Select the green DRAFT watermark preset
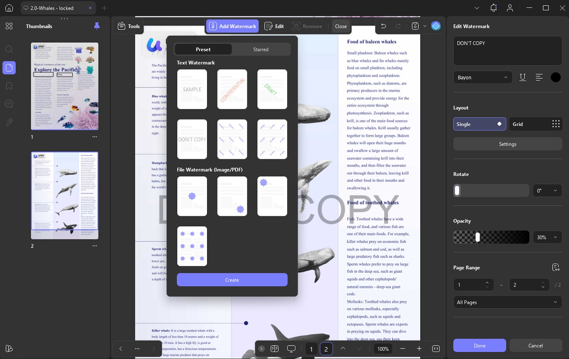The image size is (569, 359). [272, 89]
